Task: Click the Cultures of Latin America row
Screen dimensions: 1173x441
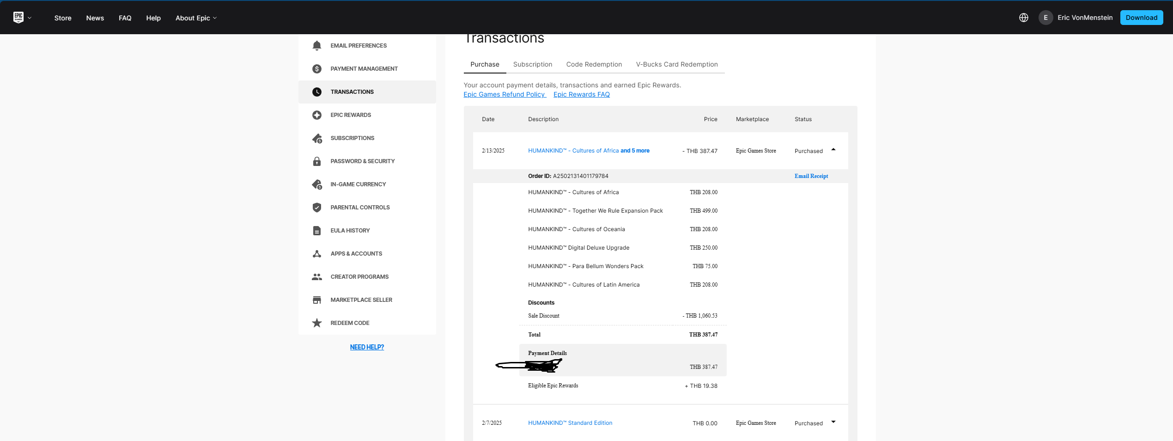Action: coord(623,285)
